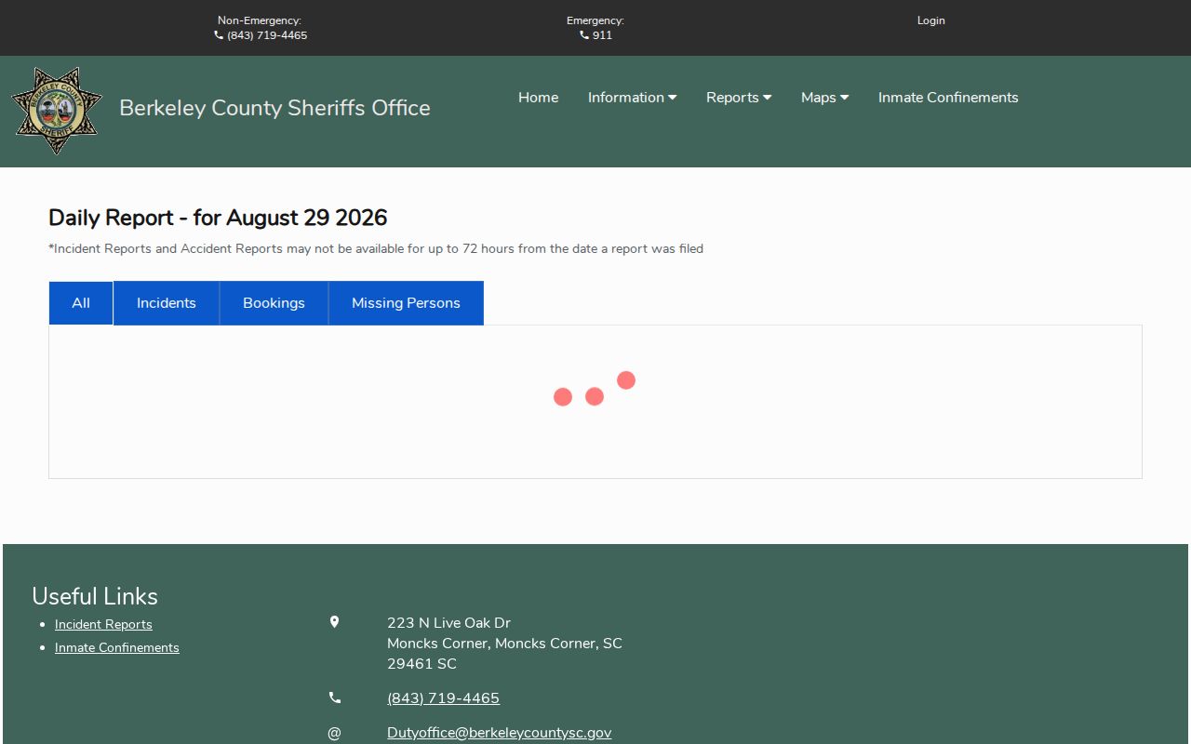
Task: Expand the Information dropdown menu
Action: (632, 98)
